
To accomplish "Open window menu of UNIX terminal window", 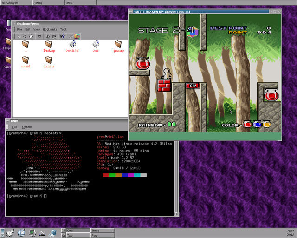I will [x=7, y=121].
